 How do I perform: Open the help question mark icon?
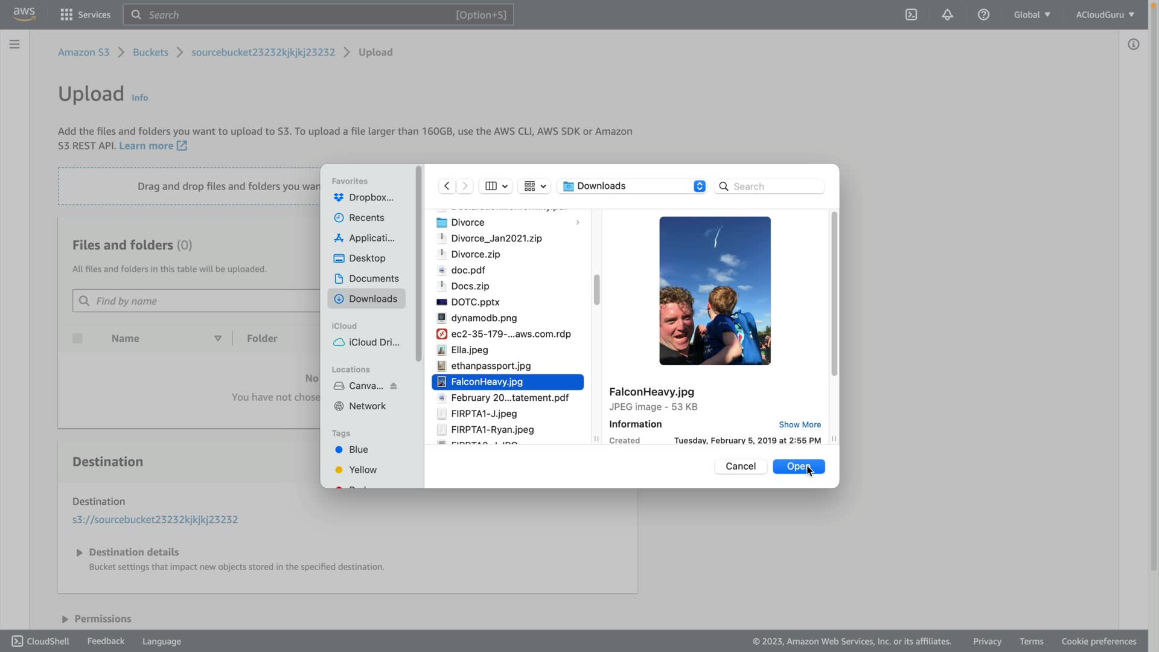pos(983,14)
